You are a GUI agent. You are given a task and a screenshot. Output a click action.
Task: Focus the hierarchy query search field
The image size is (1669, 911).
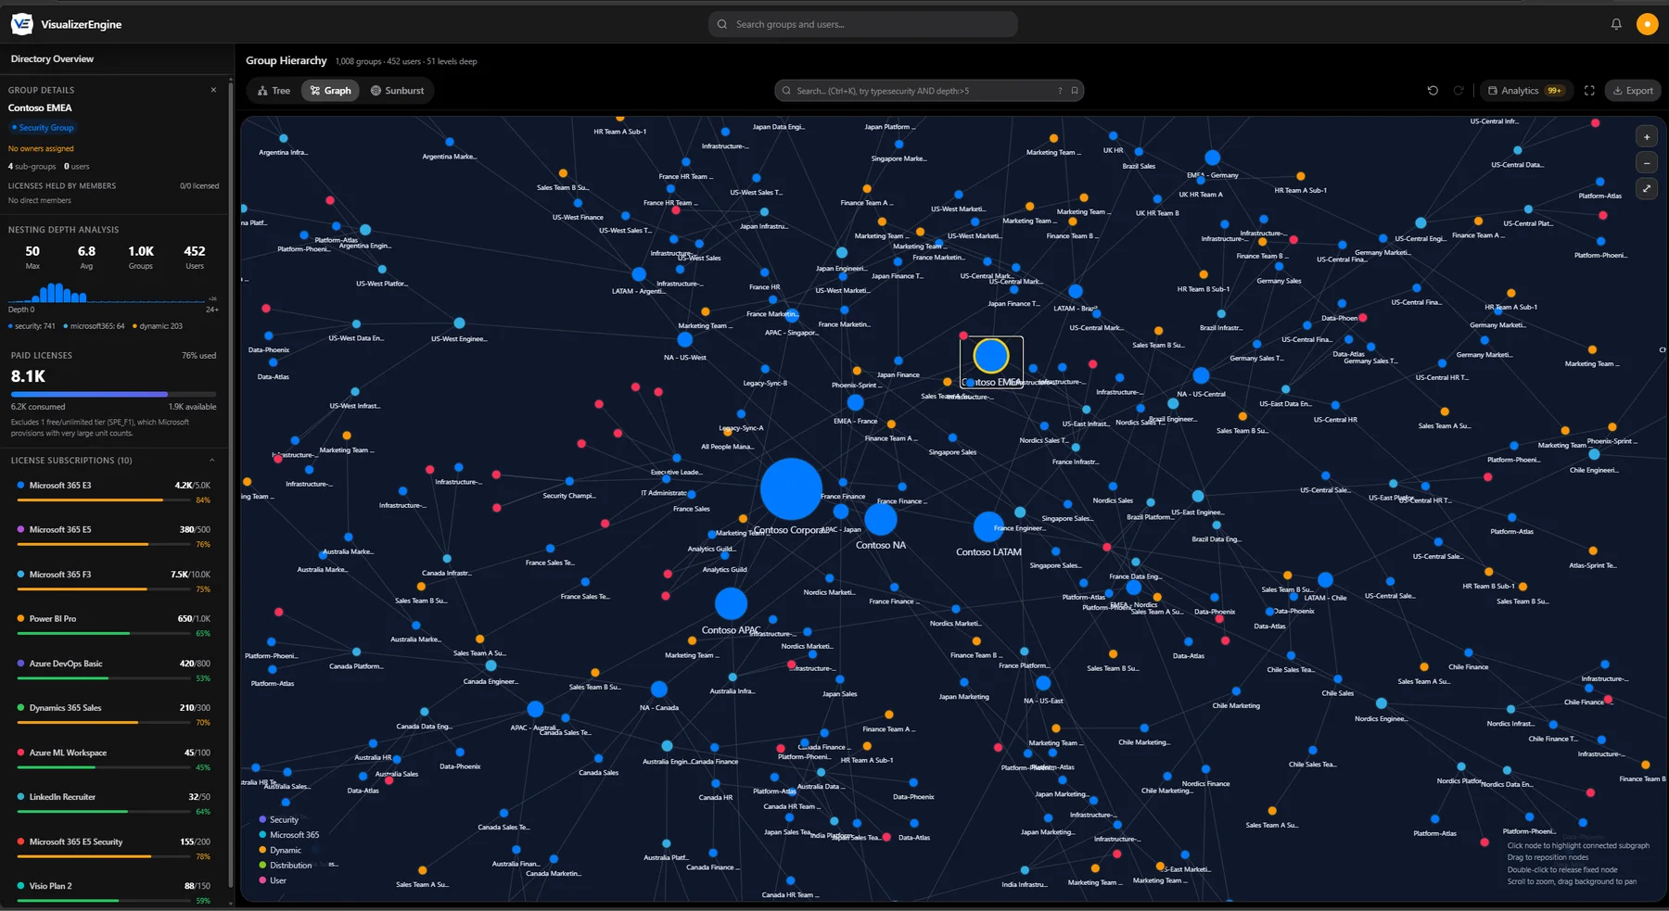929,91
